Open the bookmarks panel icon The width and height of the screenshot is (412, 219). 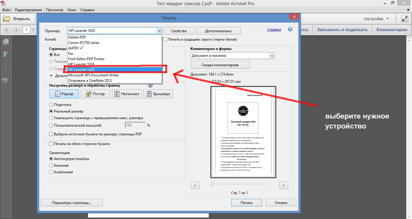click(x=6, y=54)
